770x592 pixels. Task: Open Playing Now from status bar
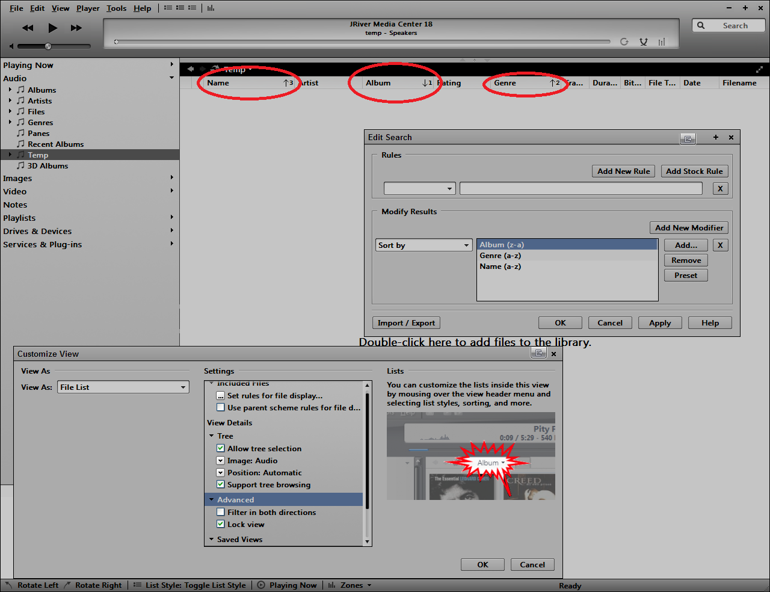pos(287,585)
